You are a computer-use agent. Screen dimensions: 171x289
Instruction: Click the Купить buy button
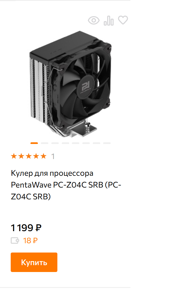(x=34, y=262)
